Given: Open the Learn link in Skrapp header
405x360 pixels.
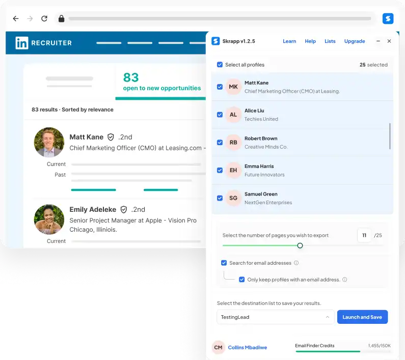Looking at the screenshot, I should pos(289,41).
